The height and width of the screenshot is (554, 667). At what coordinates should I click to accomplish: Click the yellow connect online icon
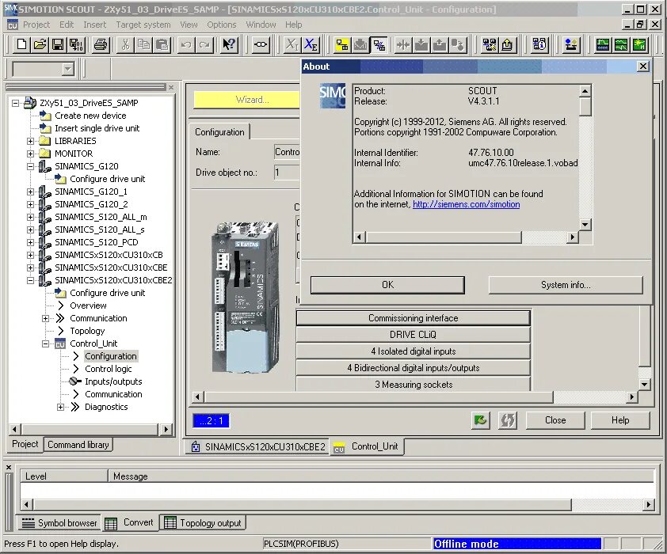coord(342,44)
